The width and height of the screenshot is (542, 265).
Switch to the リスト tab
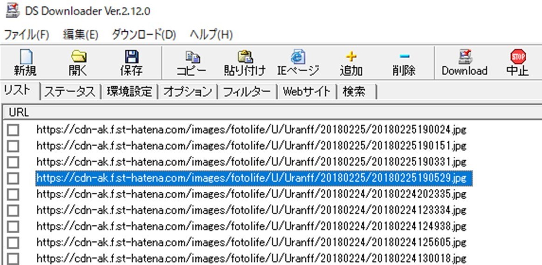[20, 91]
